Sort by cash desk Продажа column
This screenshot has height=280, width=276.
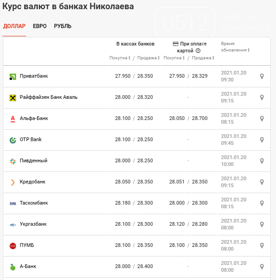point(148,58)
